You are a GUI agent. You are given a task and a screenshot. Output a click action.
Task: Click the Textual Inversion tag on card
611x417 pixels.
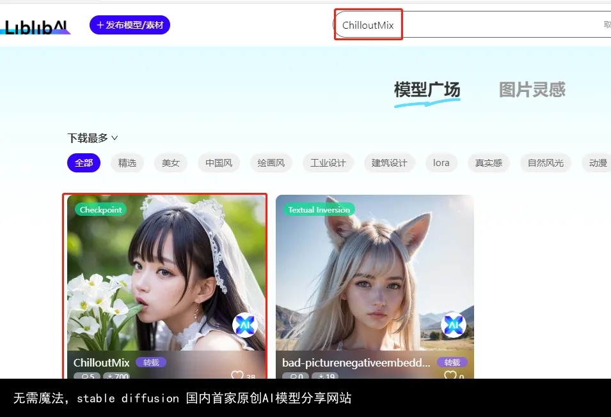[x=319, y=209]
